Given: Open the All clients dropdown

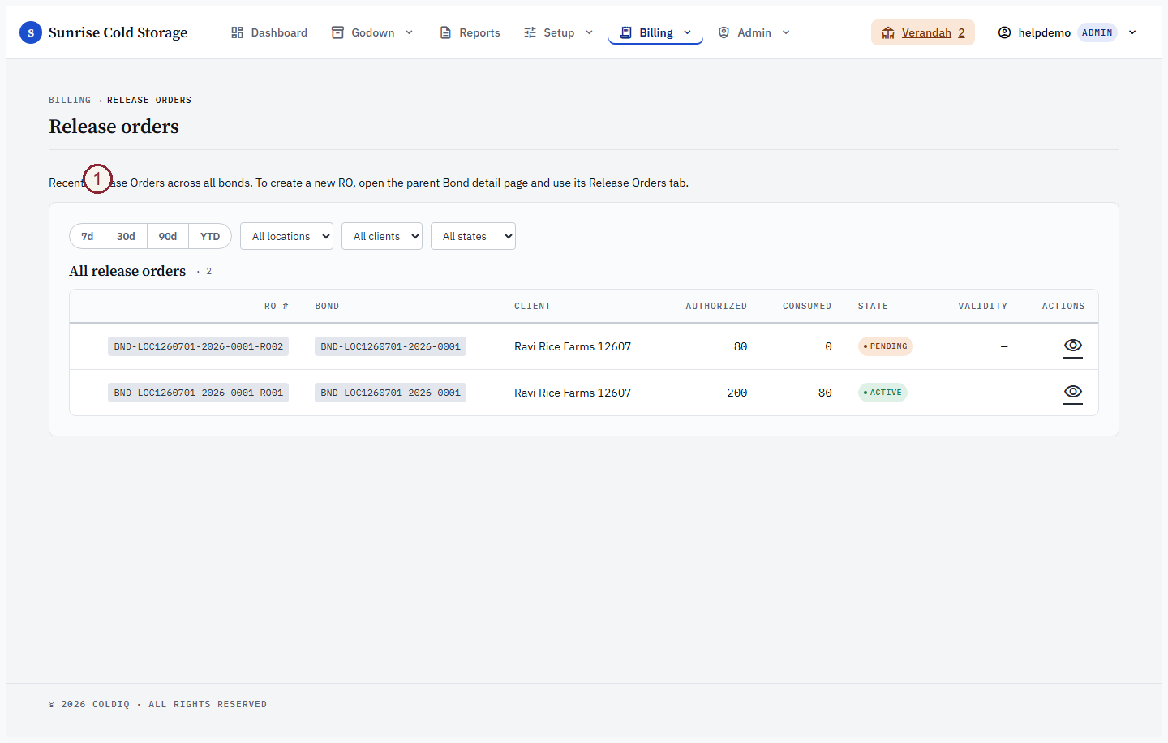Looking at the screenshot, I should coord(382,236).
